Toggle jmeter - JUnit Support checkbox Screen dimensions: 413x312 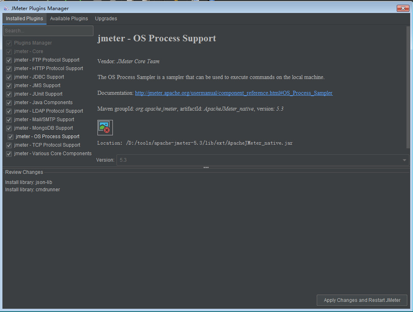coord(9,94)
